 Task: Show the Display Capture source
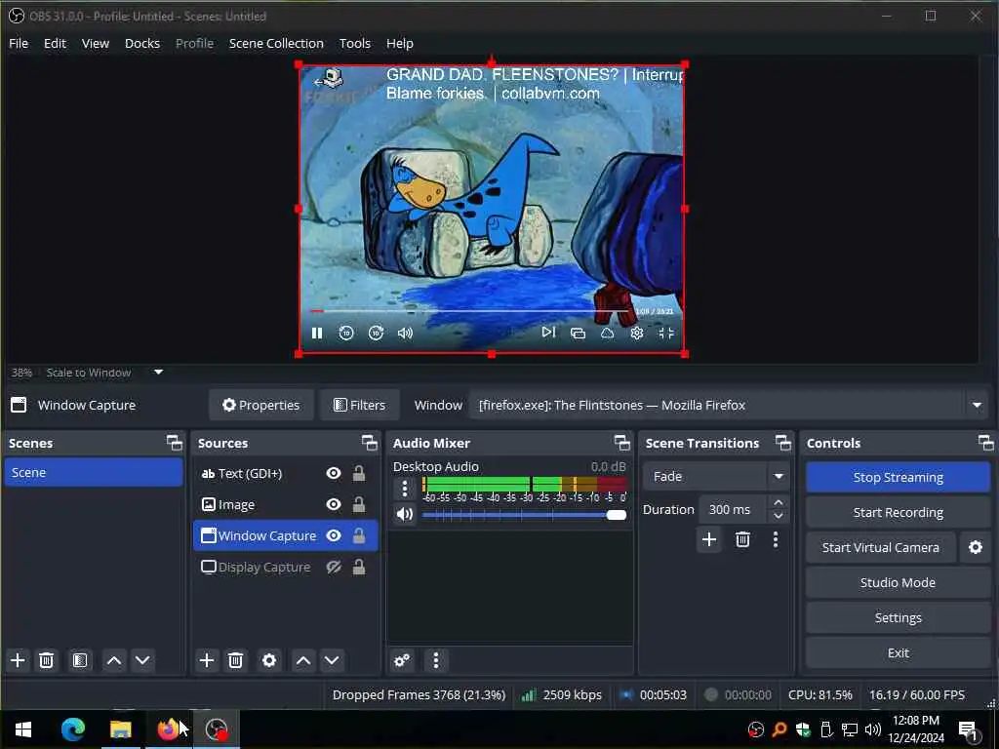click(x=334, y=567)
